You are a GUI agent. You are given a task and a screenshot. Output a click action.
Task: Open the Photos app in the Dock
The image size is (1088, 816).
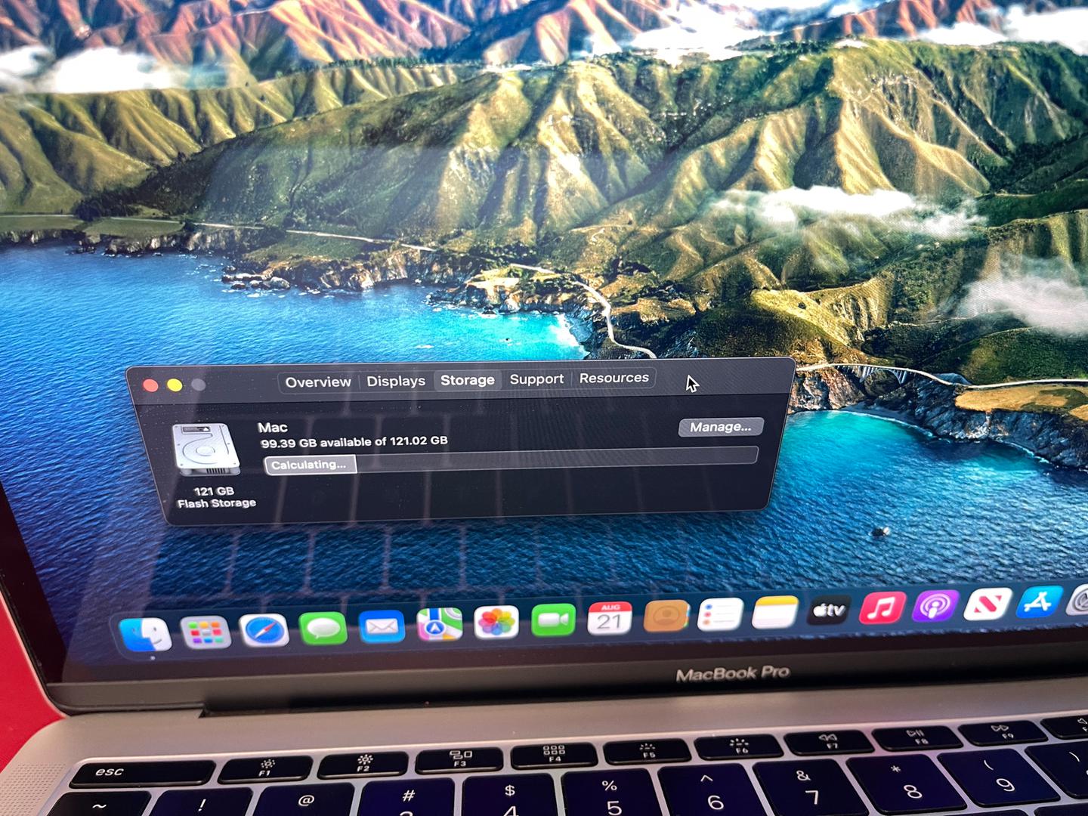[x=496, y=622]
